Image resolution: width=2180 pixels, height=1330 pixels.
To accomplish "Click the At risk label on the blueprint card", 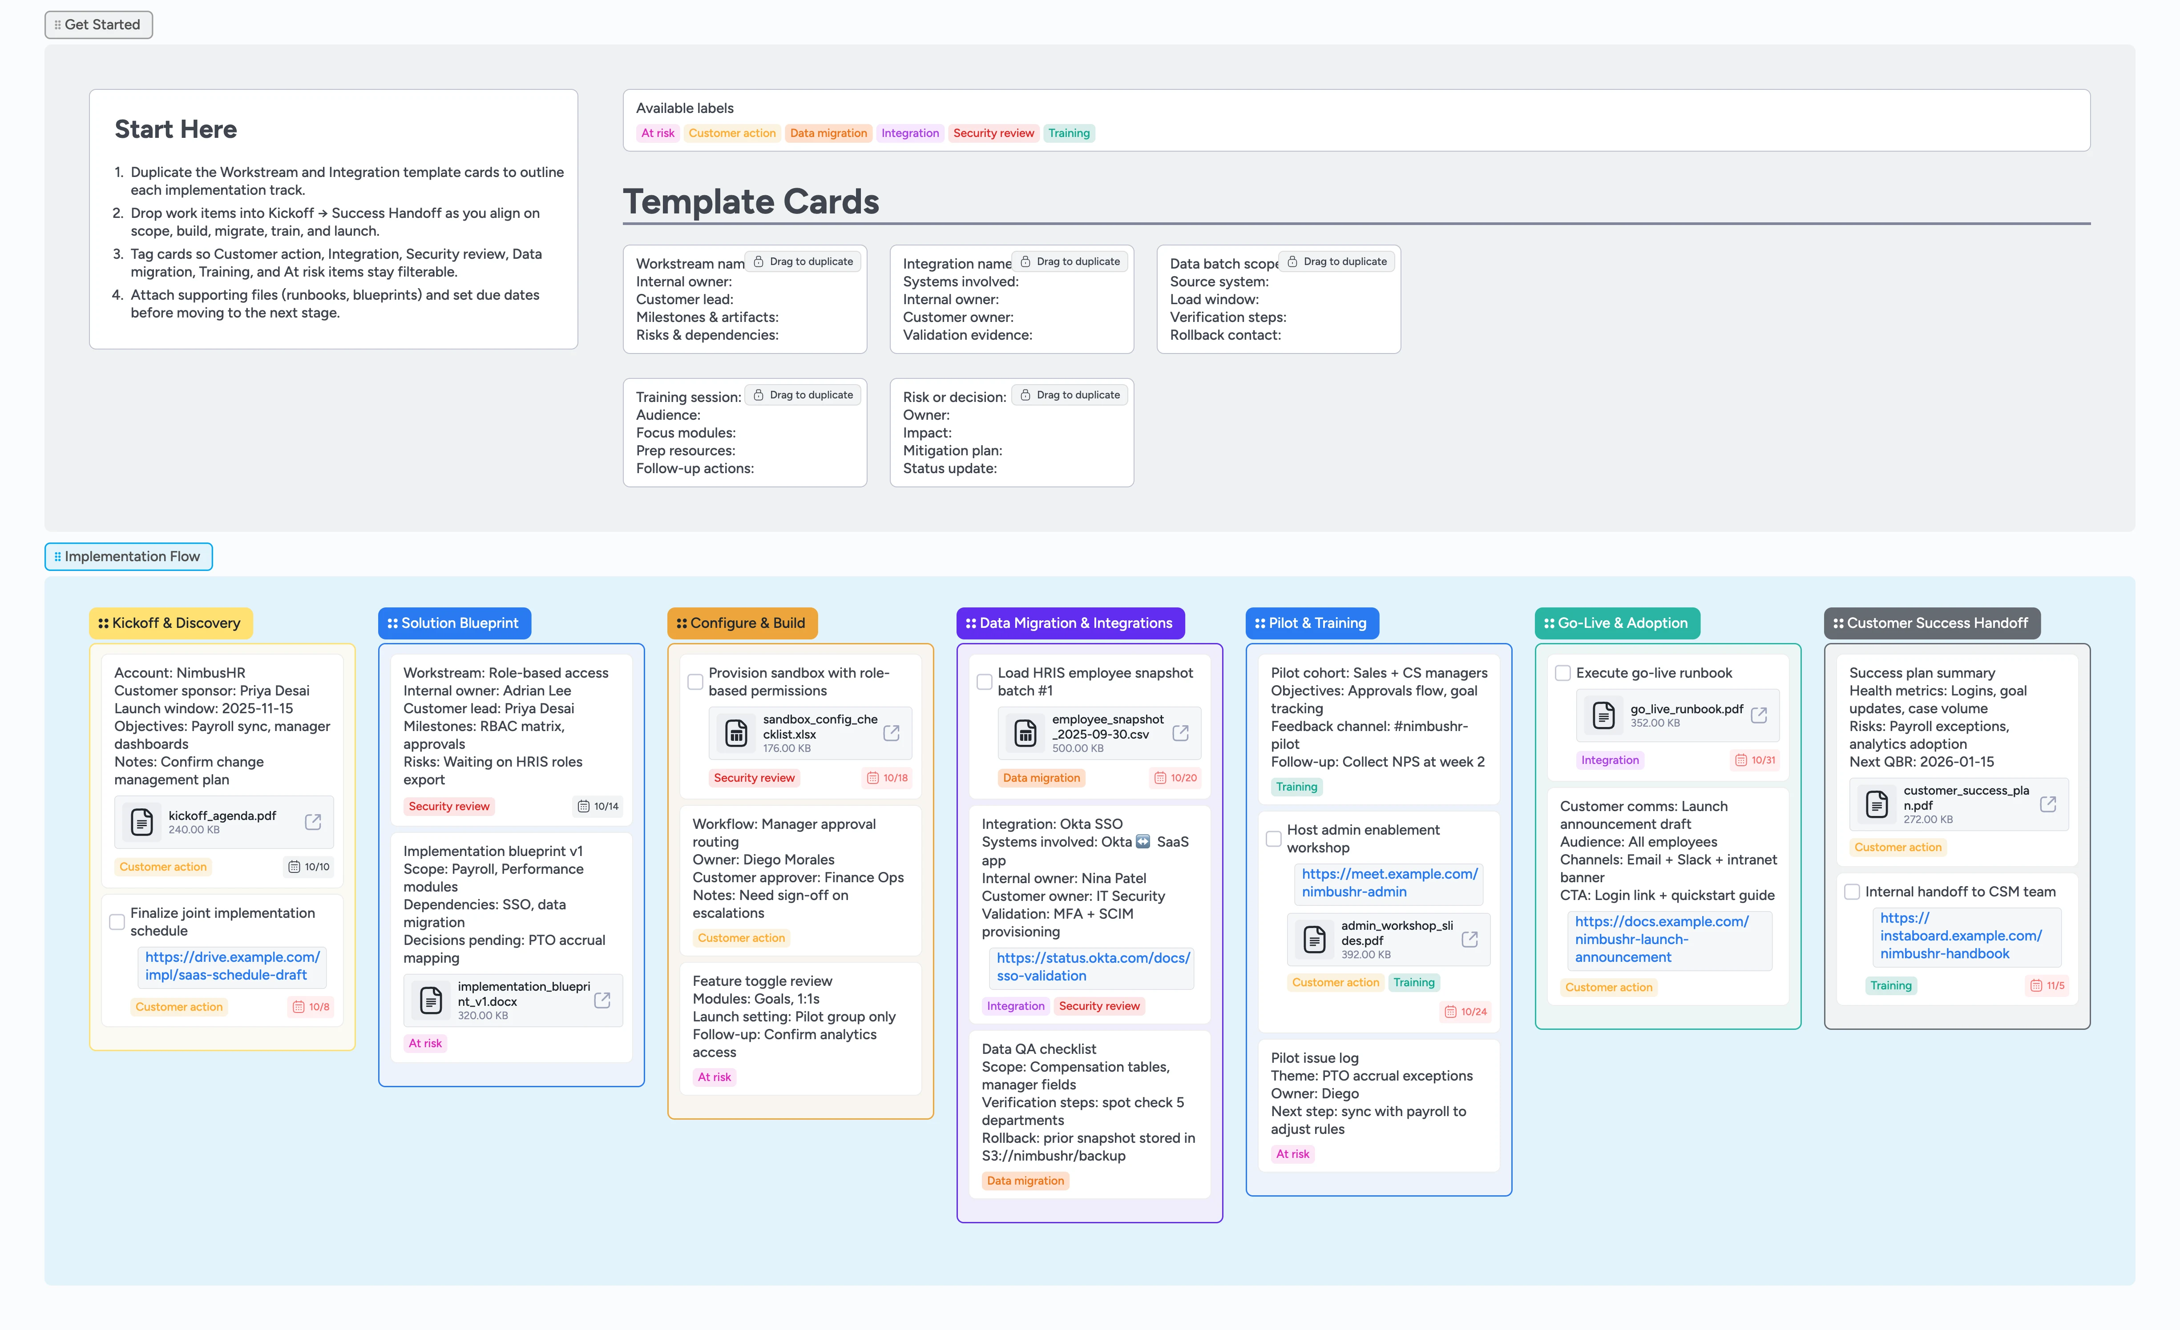I will click(425, 1043).
